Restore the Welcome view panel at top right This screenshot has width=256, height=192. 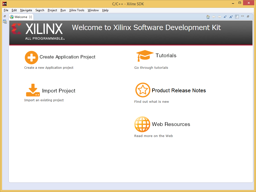point(248,16)
